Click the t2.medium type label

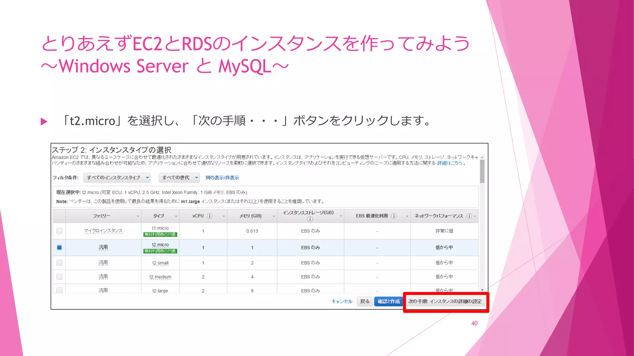[160, 277]
